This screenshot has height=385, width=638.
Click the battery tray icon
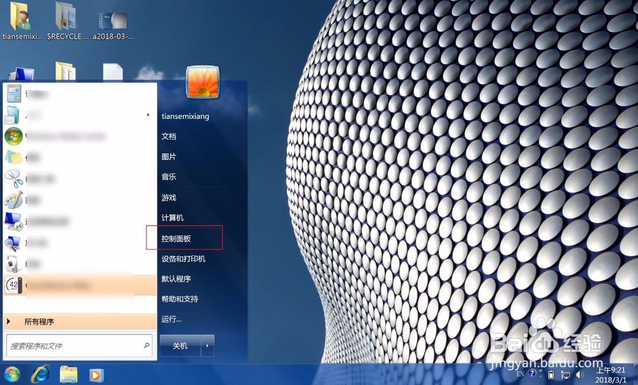(x=551, y=374)
